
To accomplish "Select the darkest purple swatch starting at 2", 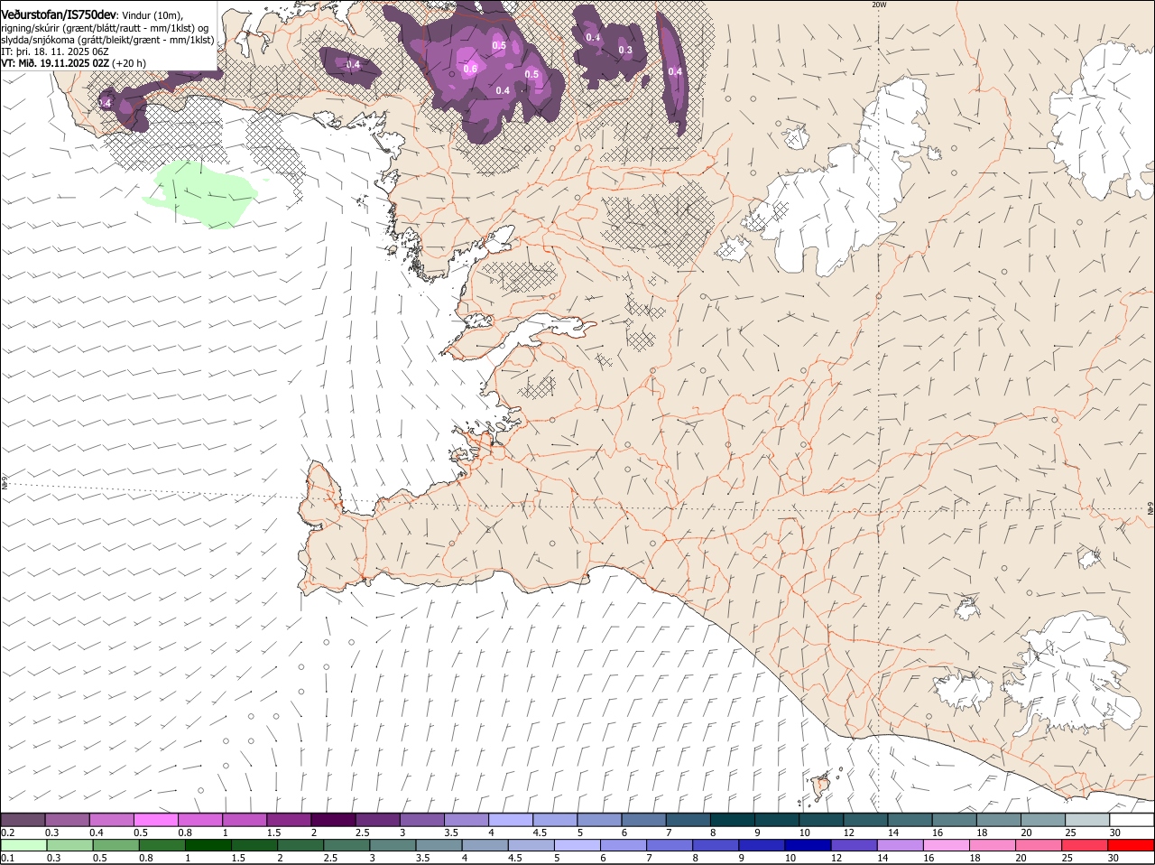I will [333, 820].
